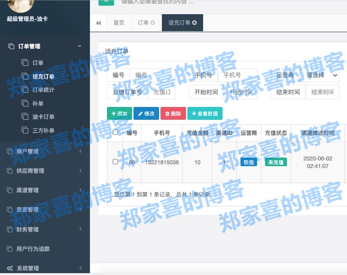Viewport: 347px width, 275px height.
Task: Expand the 资源管理 chevron
Action: 80,209
